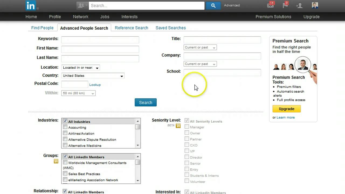The height and width of the screenshot is (194, 345).
Task: Click the premium badge icon under Groups
Action: pyautogui.click(x=56, y=161)
